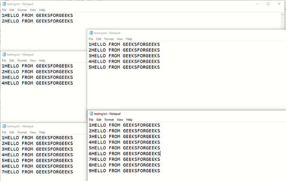Open Format menu in the five-line Notepad window
Viewport: 286px width, 181px height.
point(109,39)
